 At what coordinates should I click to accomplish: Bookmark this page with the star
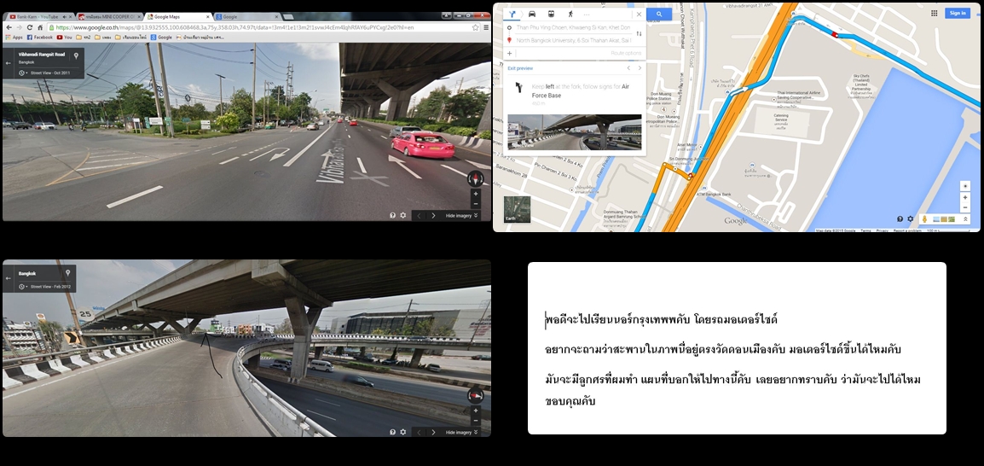tap(476, 27)
